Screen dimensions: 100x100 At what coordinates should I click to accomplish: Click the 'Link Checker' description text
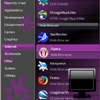(59, 4)
